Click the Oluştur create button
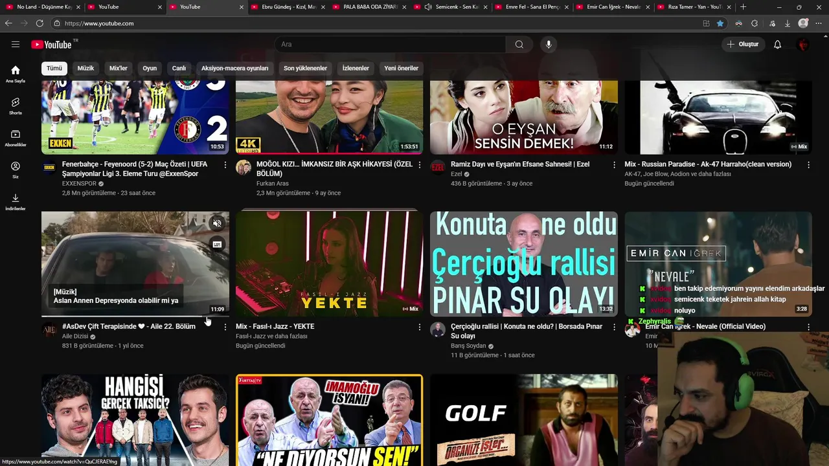The width and height of the screenshot is (829, 466). [x=742, y=44]
